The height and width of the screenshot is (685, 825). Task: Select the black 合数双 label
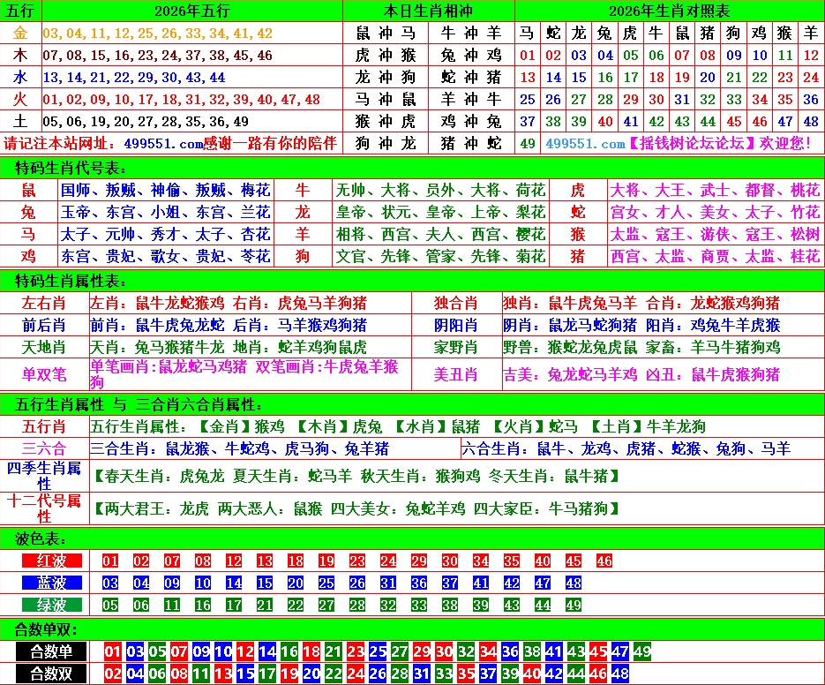(x=51, y=674)
